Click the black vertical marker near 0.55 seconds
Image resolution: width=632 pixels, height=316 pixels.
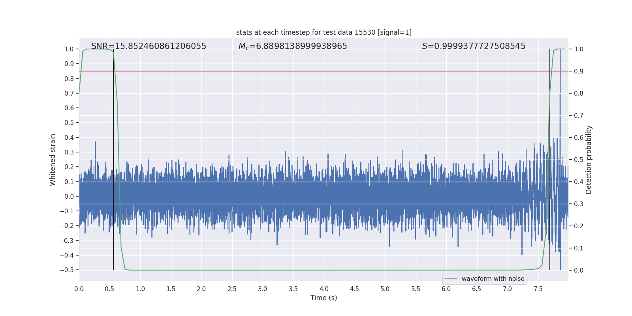point(113,158)
